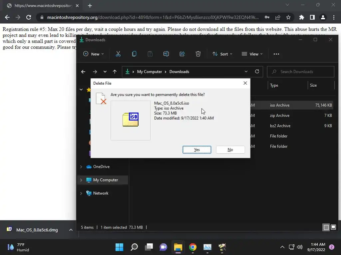Show hidden system tray icons
Screen dimensions: 341x255
282,247
